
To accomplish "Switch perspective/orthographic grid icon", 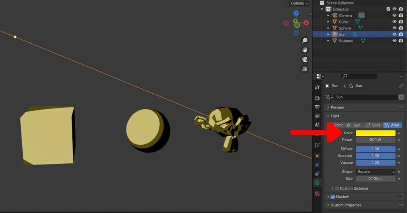I will pyautogui.click(x=305, y=69).
